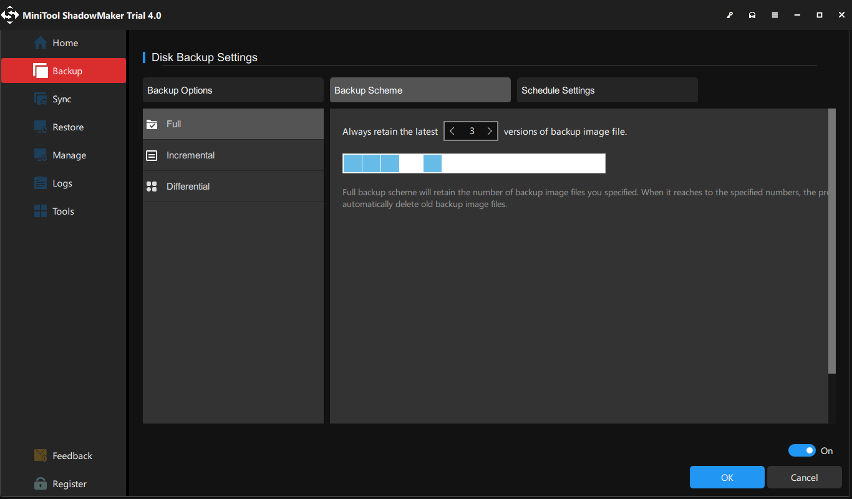Choose the Full backup scheme
This screenshot has height=499, width=852.
pyautogui.click(x=233, y=124)
